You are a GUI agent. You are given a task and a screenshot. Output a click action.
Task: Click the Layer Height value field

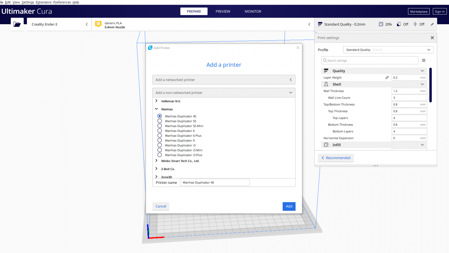tap(409, 77)
